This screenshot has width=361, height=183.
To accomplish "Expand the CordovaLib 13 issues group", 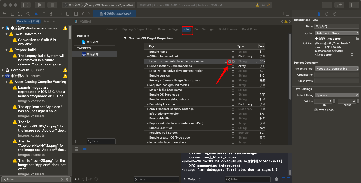I will [3, 70].
